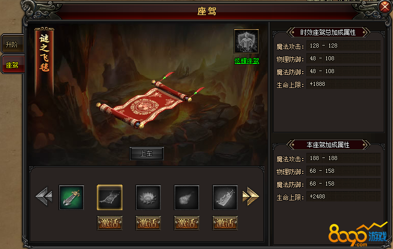Select the fireball cloud mount icon
Image resolution: width=393 pixels, height=249 pixels.
click(x=187, y=197)
